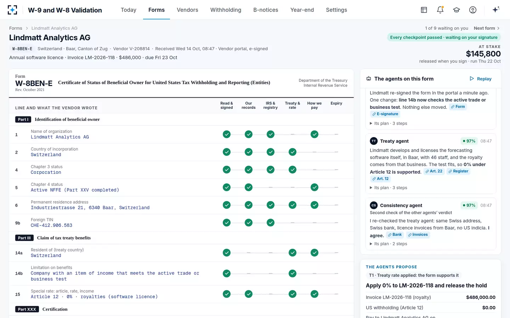Click the app logo icon

pyautogui.click(x=12, y=10)
